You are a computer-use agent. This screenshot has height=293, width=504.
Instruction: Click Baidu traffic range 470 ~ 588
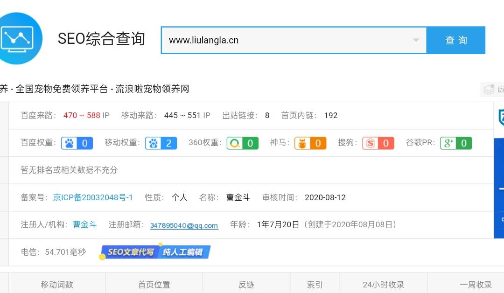[x=82, y=115]
